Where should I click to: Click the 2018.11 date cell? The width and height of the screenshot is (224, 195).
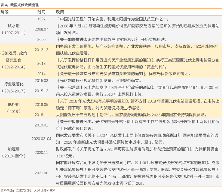click(41, 115)
